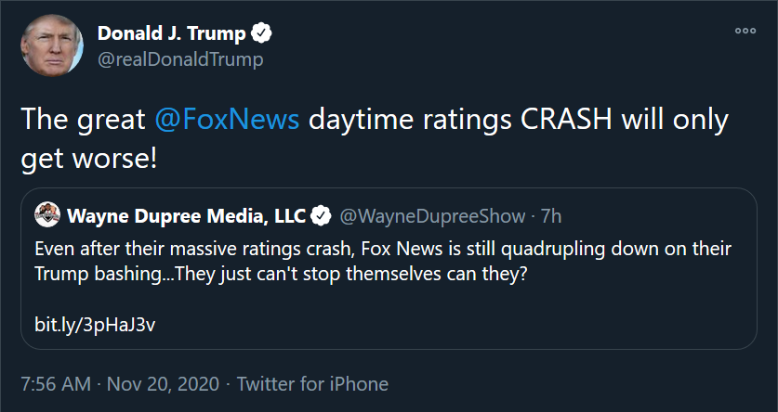Image resolution: width=778 pixels, height=412 pixels.
Task: Click 'get worse!' text in main tweet
Action: click(89, 159)
